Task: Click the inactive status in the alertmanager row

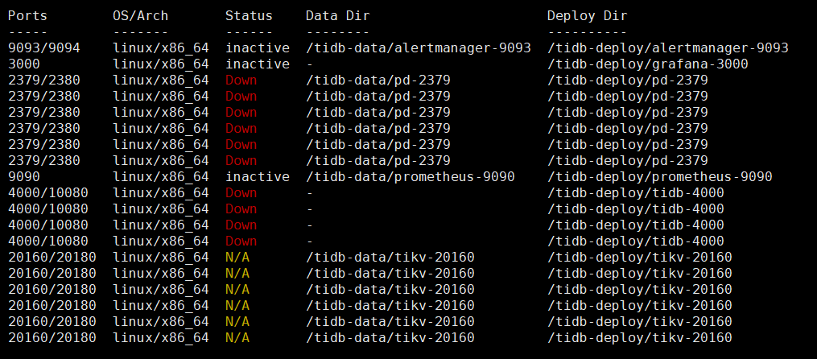Action: tap(257, 47)
